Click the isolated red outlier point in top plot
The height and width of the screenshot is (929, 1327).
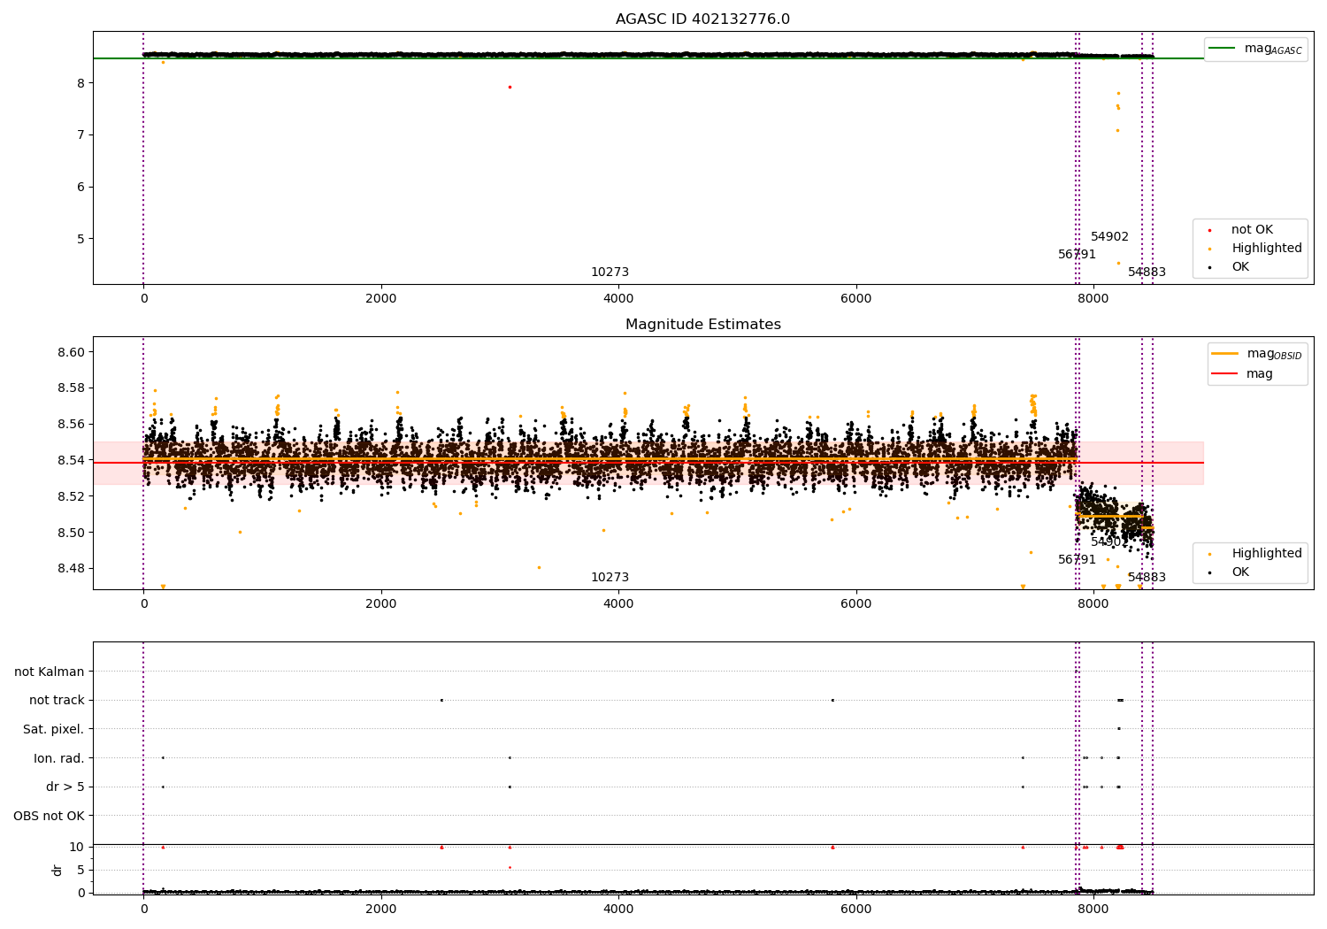510,87
